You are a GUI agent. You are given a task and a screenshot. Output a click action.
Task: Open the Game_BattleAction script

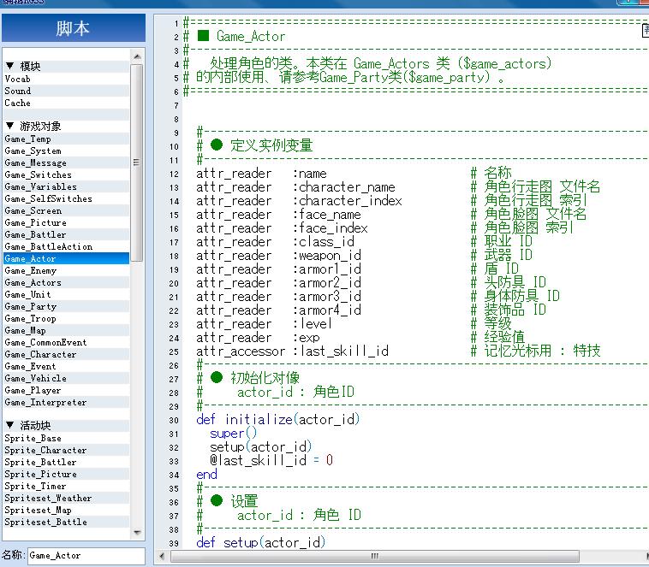(66, 247)
